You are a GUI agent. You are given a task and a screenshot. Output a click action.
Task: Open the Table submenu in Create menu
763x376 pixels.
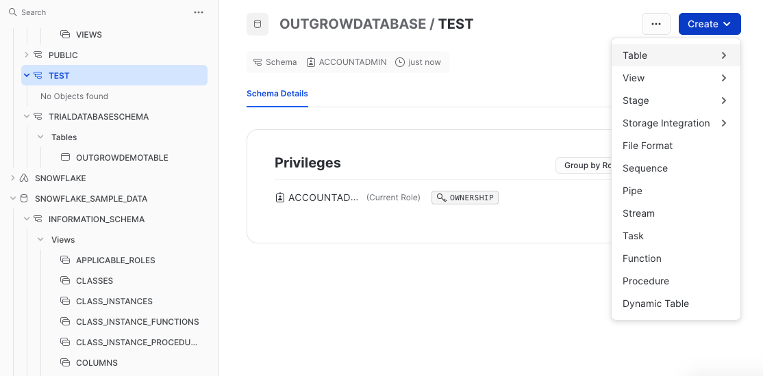click(675, 55)
